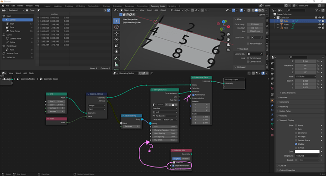Open the Physics properties tab icon
Screen dimensions: 326x176
pyautogui.click(x=272, y=115)
